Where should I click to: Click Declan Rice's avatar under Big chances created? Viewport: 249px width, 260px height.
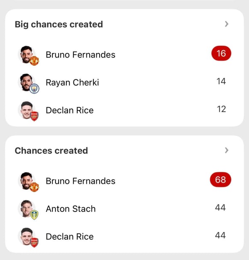tap(27, 109)
